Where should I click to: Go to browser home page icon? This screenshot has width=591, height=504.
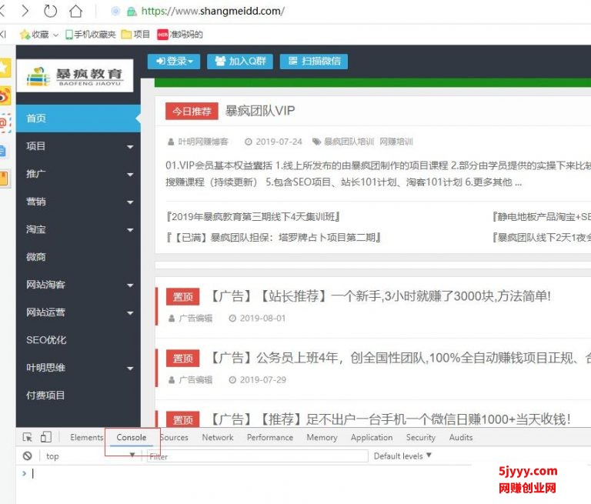click(x=75, y=11)
